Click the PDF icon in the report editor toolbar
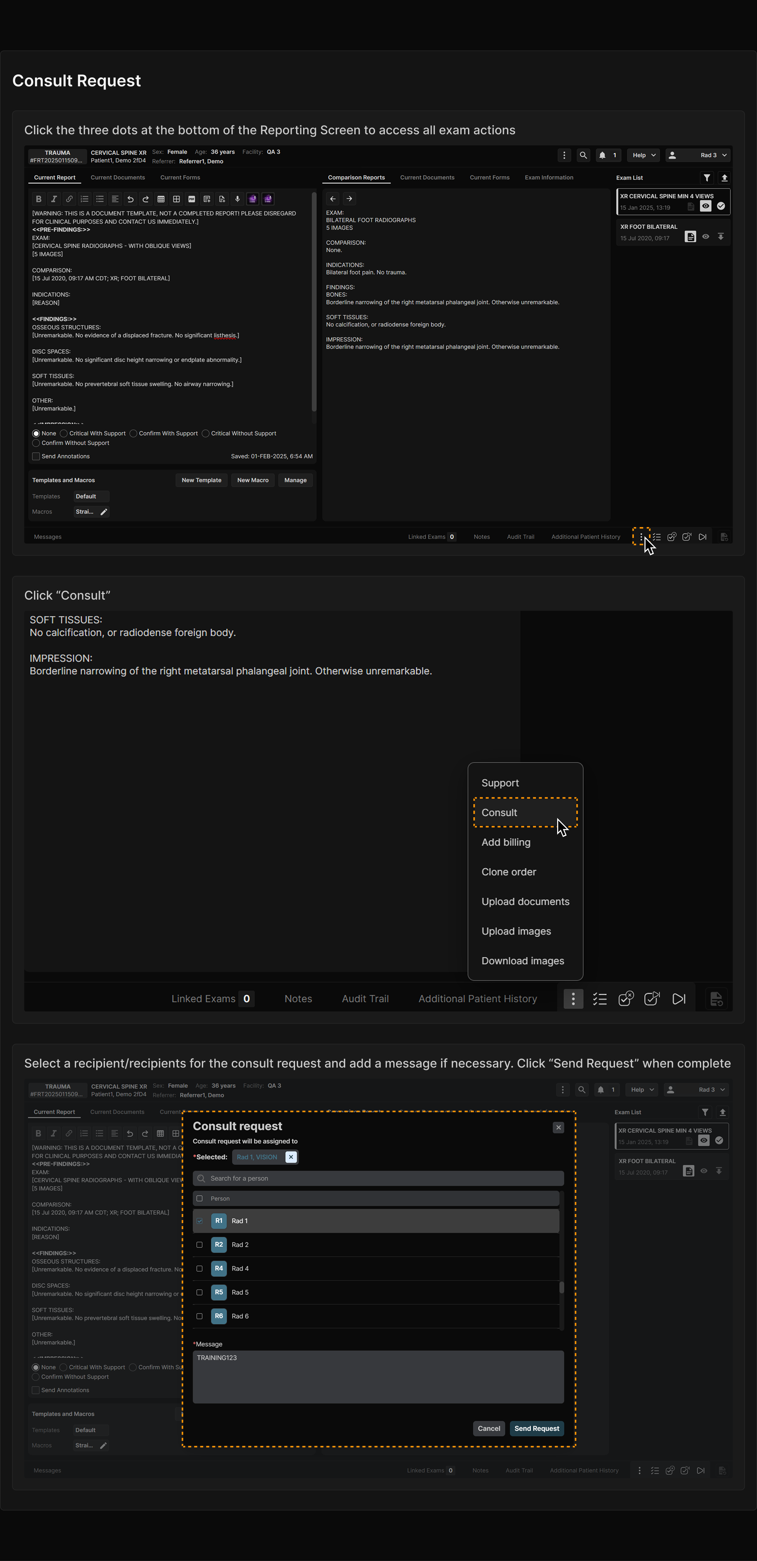Screen dimensions: 757x1561 pos(191,199)
